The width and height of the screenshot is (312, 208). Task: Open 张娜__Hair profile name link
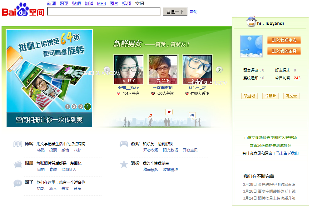128,88
